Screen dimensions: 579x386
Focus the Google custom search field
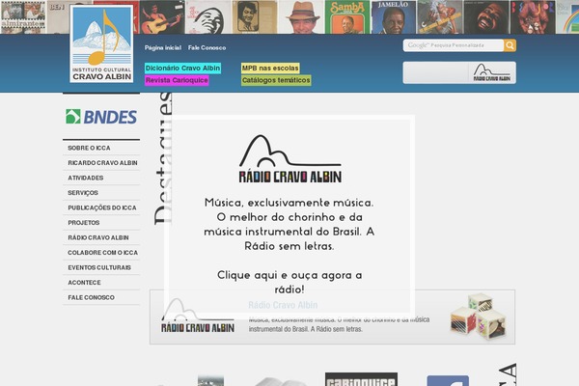pos(454,45)
